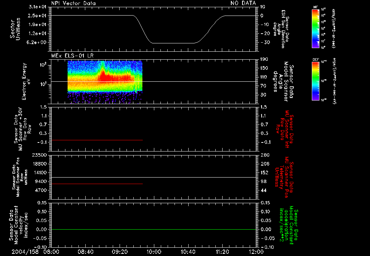The height and width of the screenshot is (256, 370).
Task: Click the NF color scale bar
Action: click(x=315, y=28)
